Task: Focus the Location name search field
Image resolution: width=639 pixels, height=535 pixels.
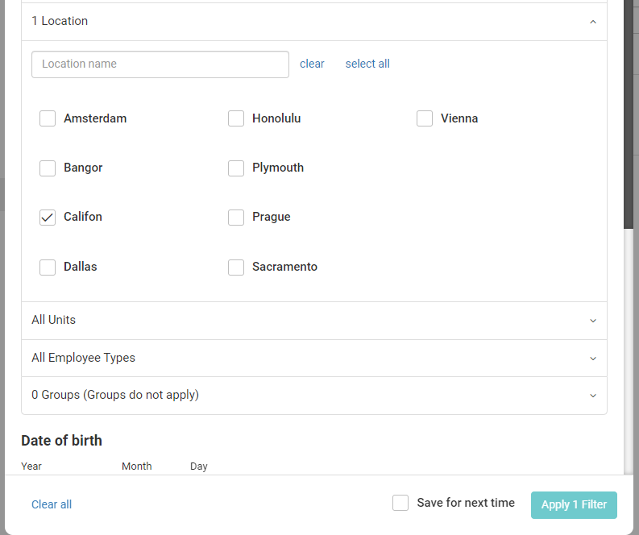Action: (160, 64)
